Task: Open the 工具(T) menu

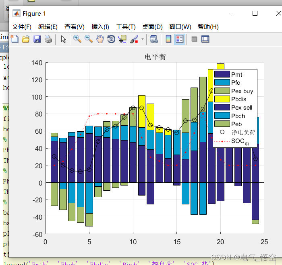Action: click(x=126, y=27)
